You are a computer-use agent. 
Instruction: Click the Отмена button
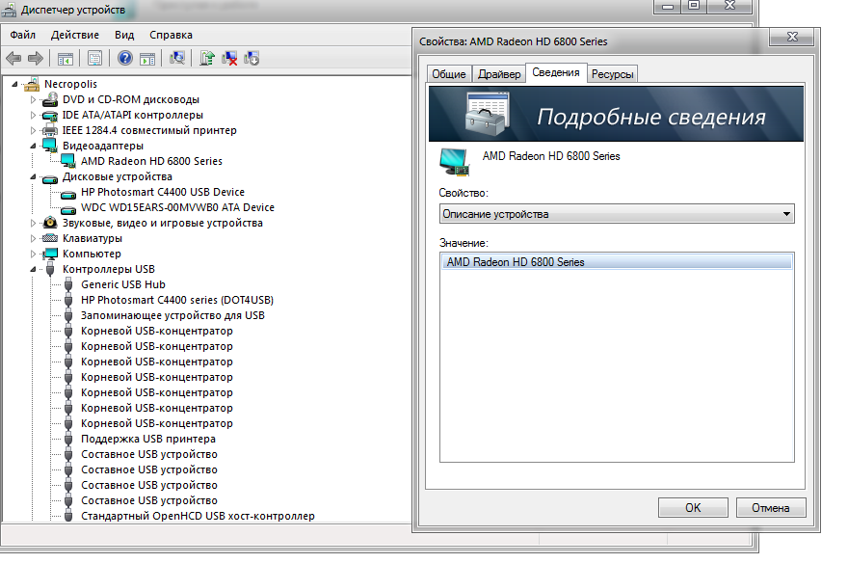click(x=771, y=508)
